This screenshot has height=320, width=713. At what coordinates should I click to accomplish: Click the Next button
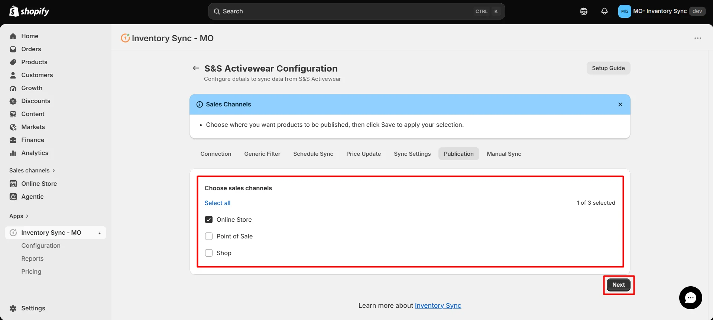coord(619,285)
